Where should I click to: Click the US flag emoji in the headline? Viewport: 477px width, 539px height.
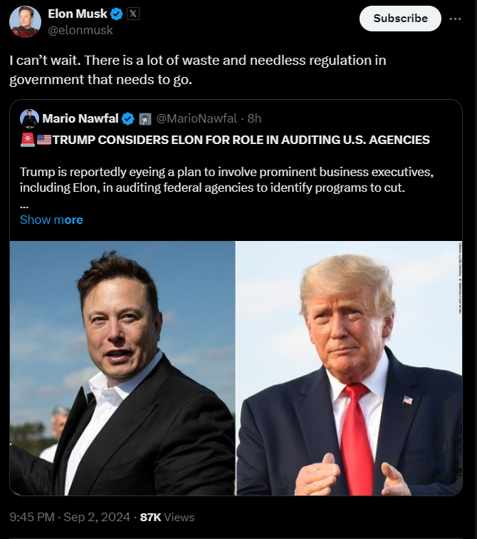[x=44, y=140]
